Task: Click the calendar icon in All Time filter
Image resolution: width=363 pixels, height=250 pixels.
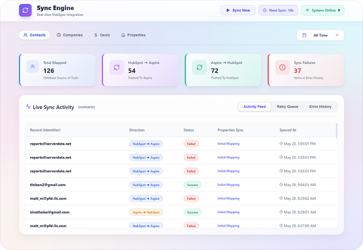Action: click(x=304, y=35)
